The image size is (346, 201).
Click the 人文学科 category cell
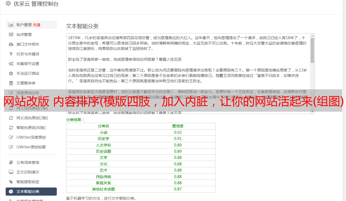pos(104,145)
